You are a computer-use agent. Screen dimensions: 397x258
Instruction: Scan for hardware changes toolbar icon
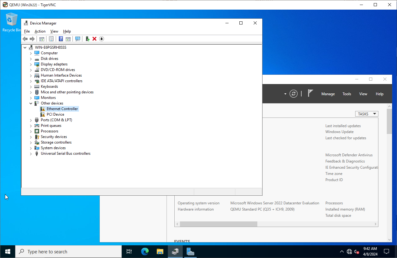(78, 39)
